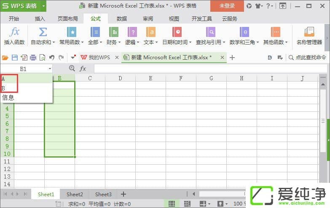Click the Open folder icon
The height and width of the screenshot is (208, 330).
pyautogui.click(x=5, y=58)
